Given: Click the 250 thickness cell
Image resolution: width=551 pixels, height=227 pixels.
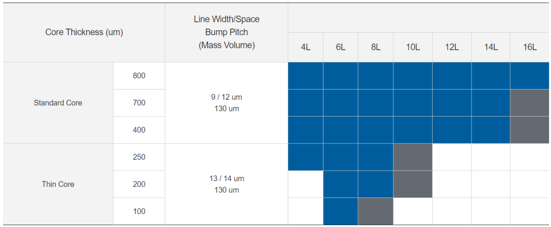Looking at the screenshot, I should point(139,157).
